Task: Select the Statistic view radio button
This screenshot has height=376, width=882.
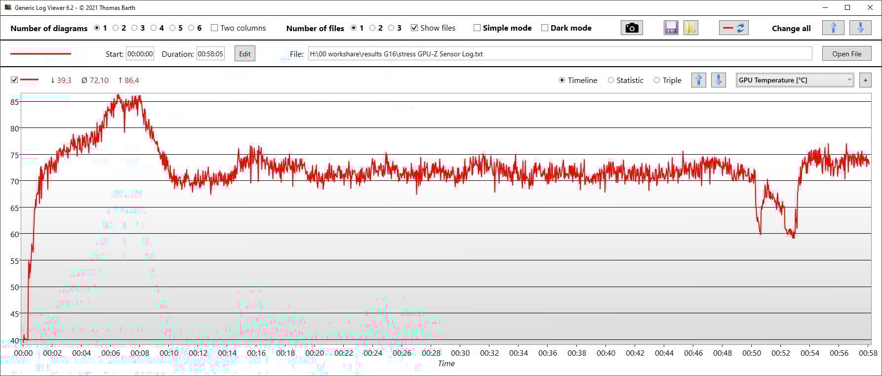Action: 611,80
